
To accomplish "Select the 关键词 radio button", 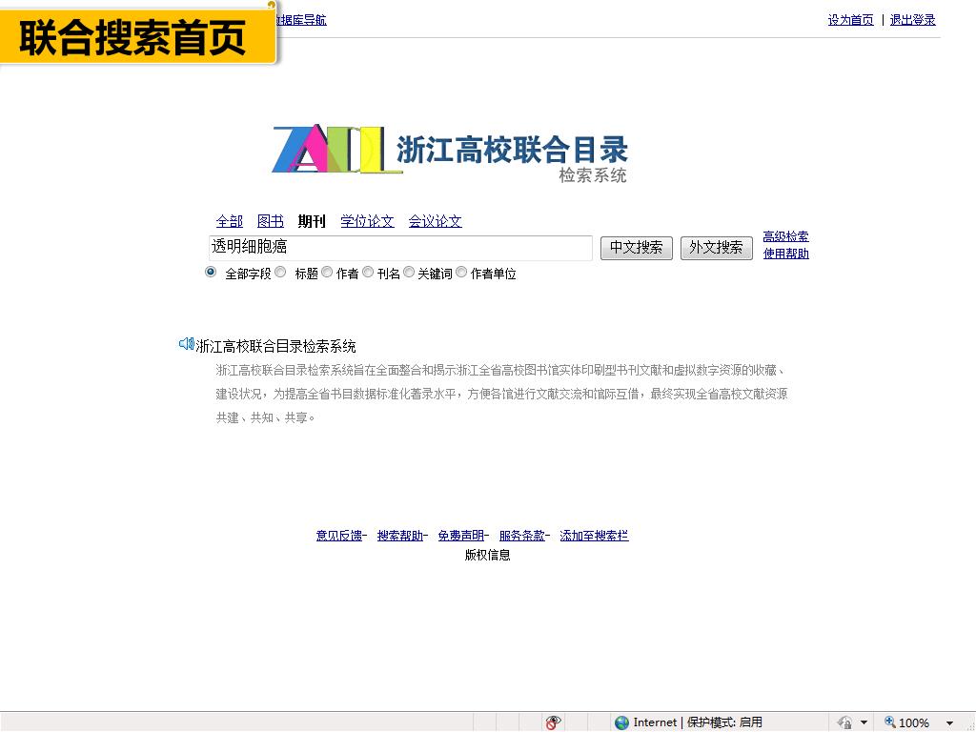I will 409,272.
